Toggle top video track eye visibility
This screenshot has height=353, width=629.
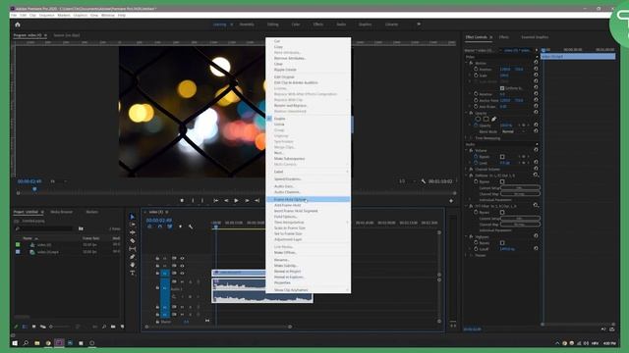[x=182, y=258]
